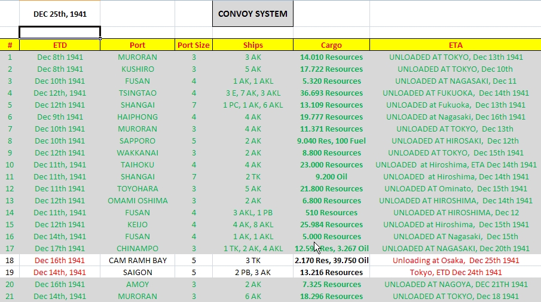
Task: Select the 2.170 Res, 39.750 Oil cell
Action: pyautogui.click(x=331, y=260)
